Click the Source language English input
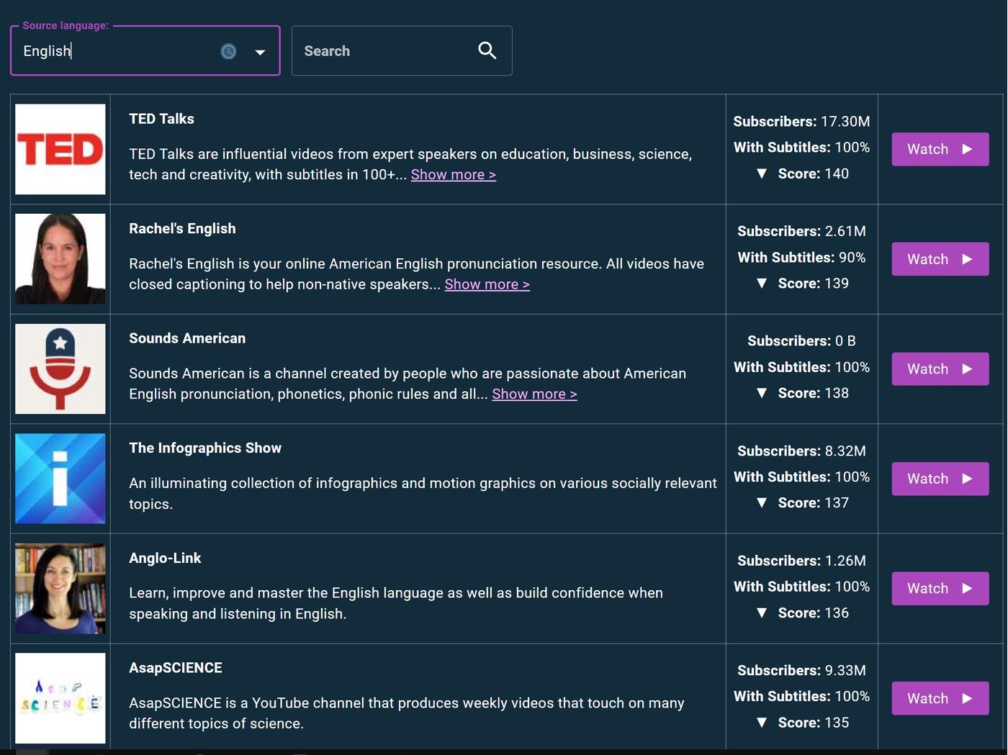 pyautogui.click(x=115, y=51)
